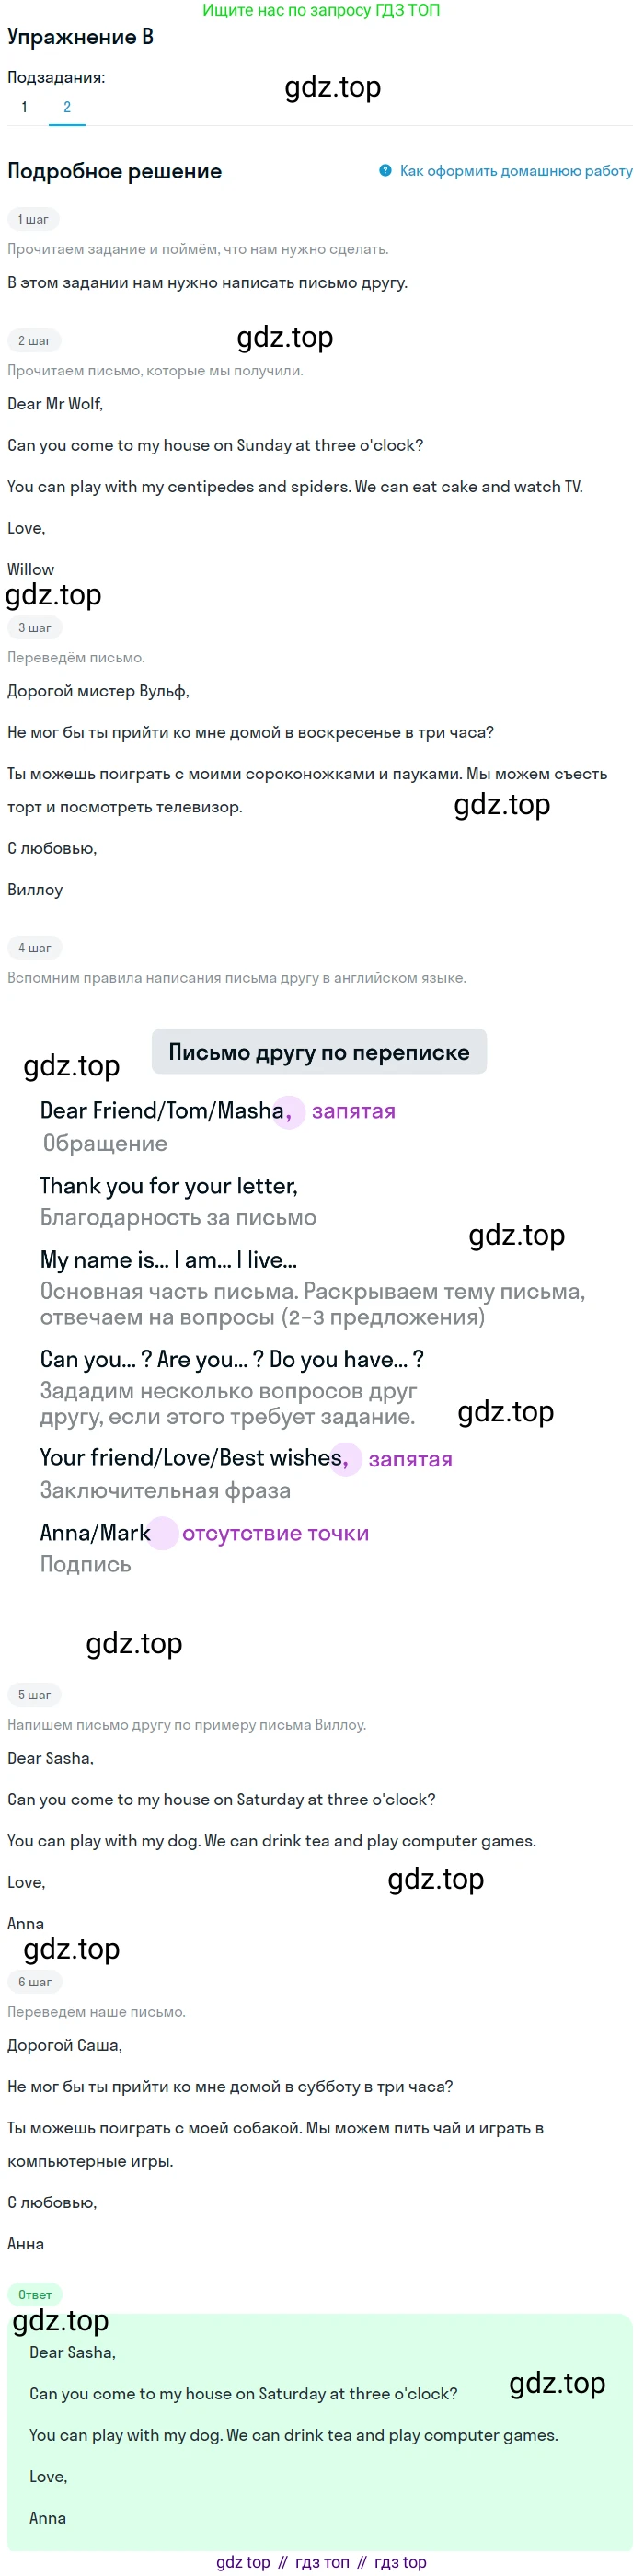The image size is (644, 2576).
Task: Click the 'Подробное решение' heading
Action: click(x=114, y=171)
